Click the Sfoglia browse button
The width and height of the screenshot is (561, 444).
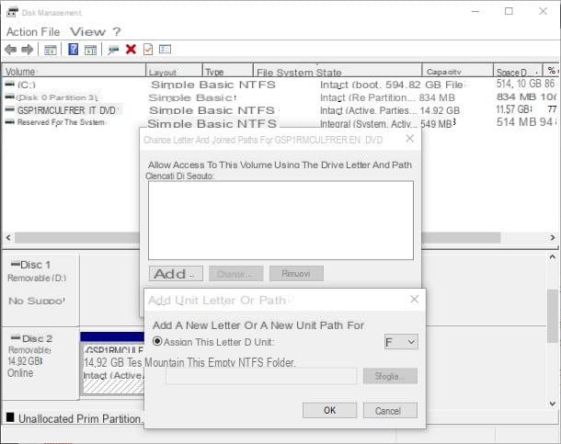coord(390,376)
